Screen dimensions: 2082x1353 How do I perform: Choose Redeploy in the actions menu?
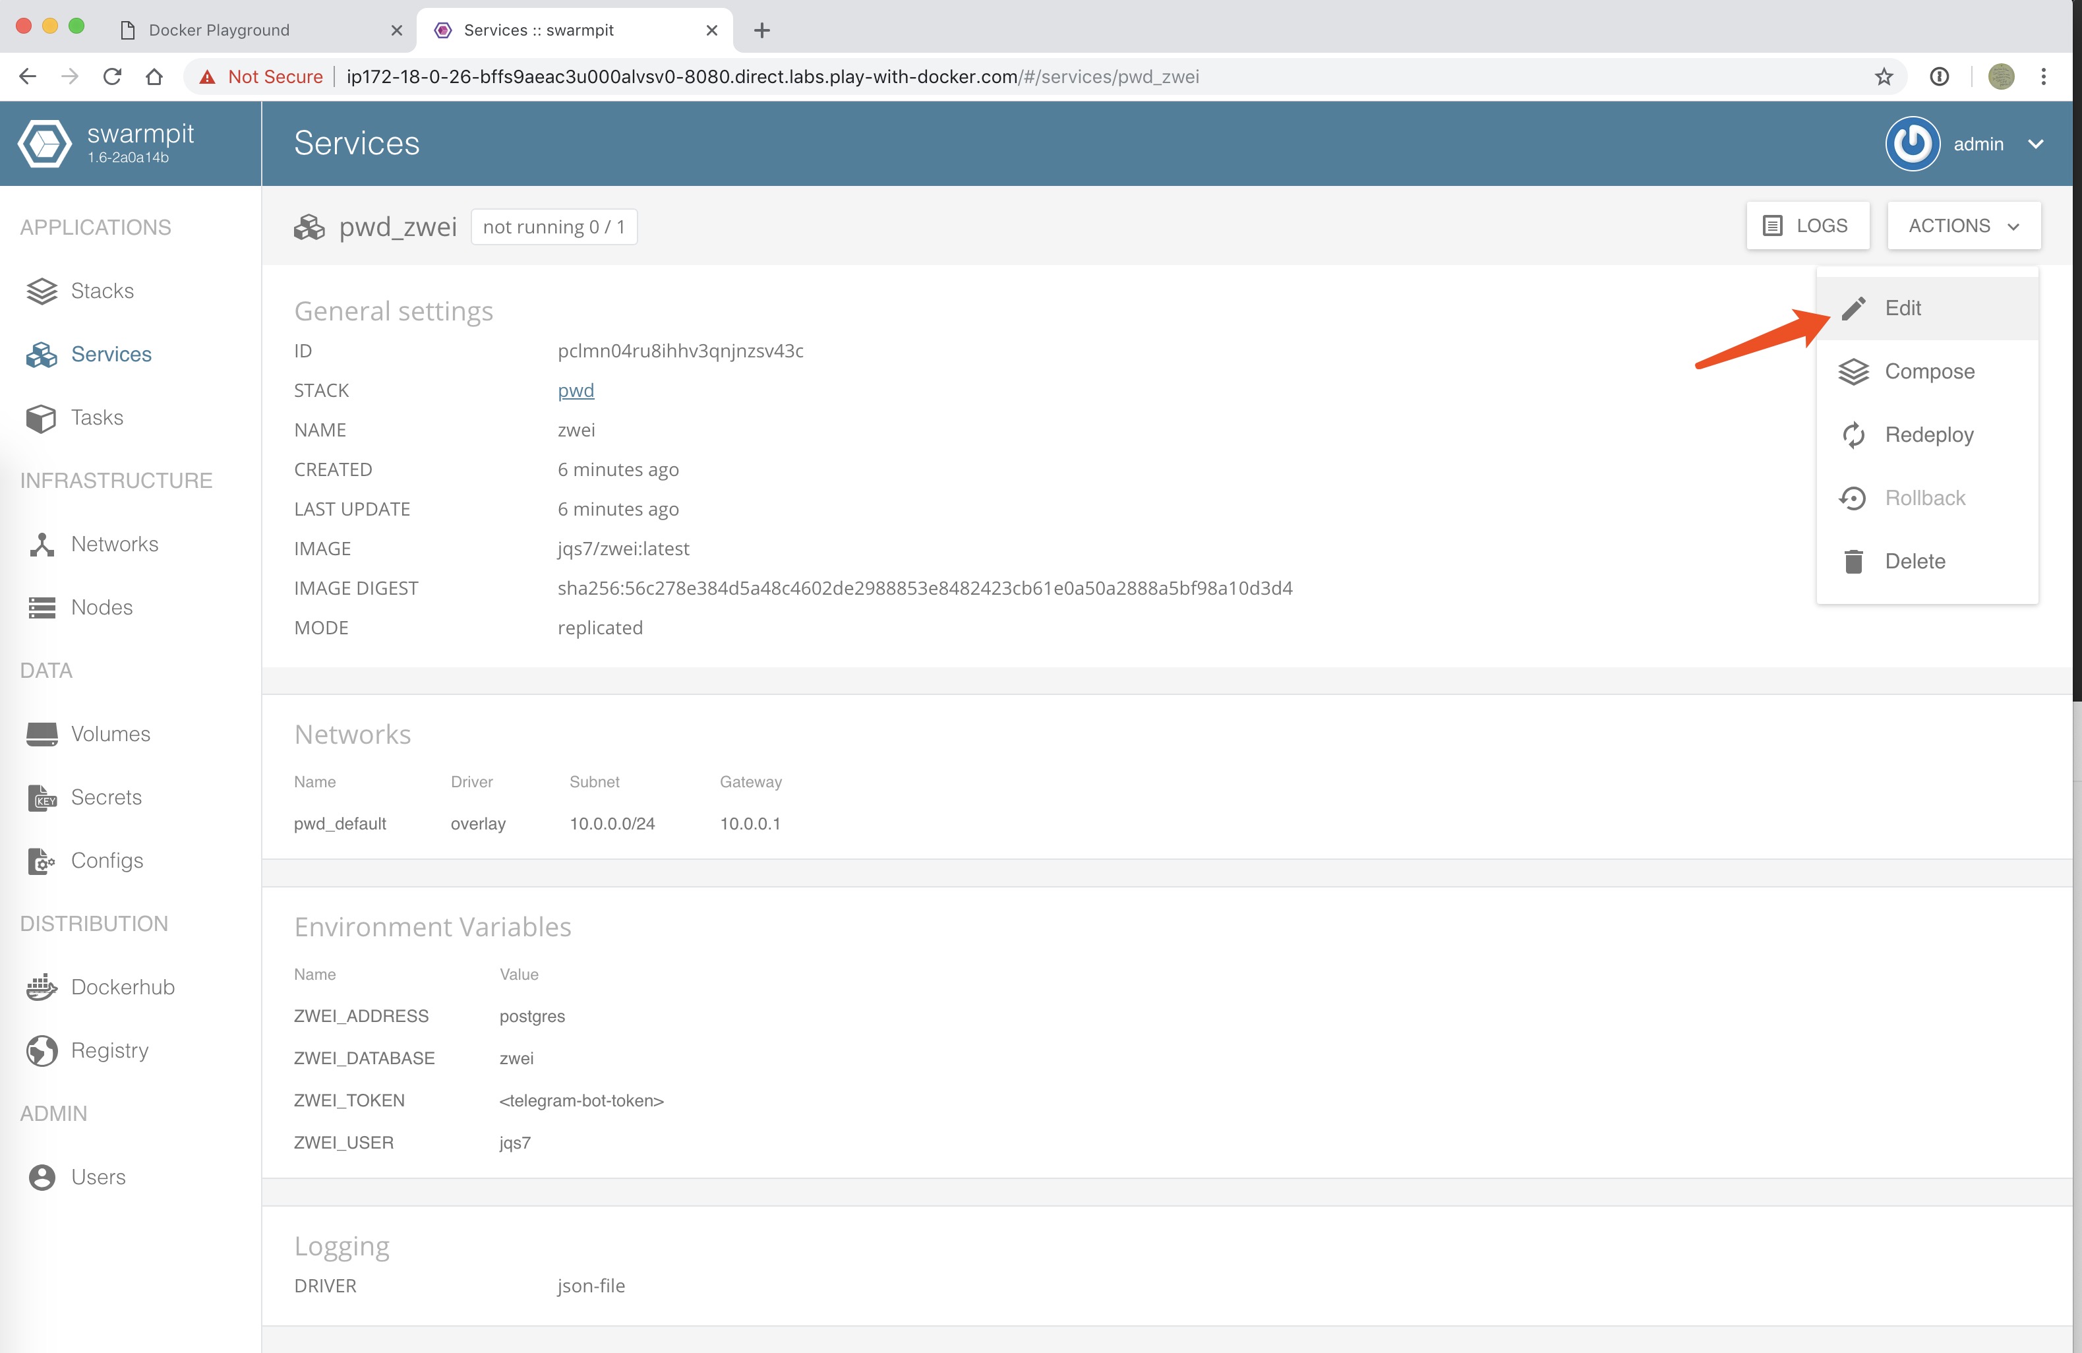pos(1928,435)
